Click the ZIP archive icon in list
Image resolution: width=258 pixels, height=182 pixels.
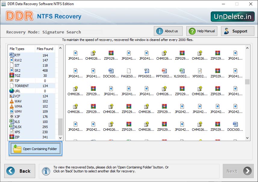[12, 137]
